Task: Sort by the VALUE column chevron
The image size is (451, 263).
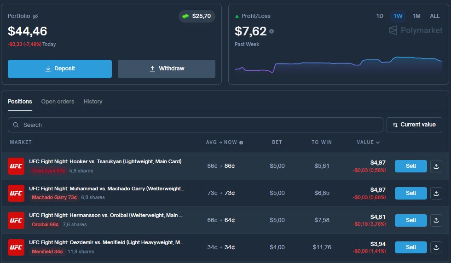Action: (378, 143)
